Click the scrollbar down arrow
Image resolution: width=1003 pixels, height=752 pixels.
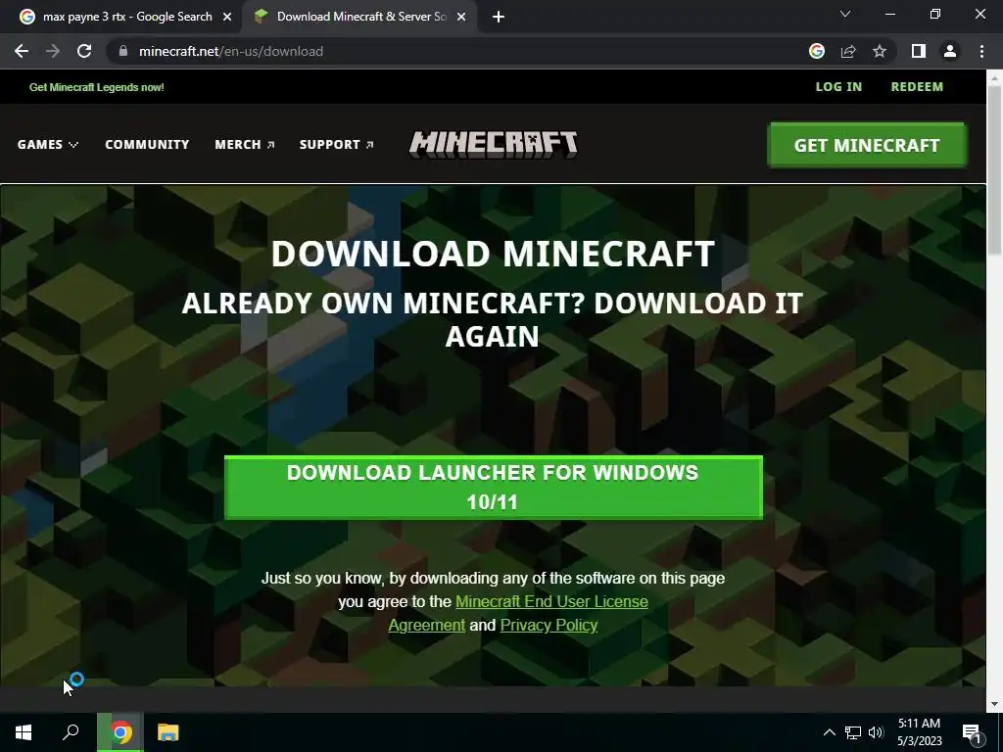point(994,704)
